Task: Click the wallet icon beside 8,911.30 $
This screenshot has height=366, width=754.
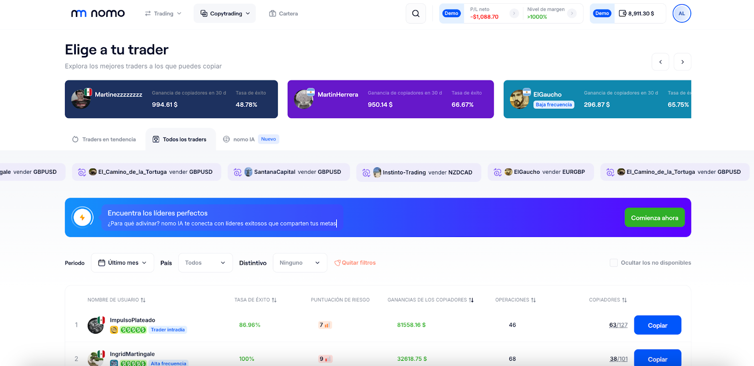Action: point(623,14)
